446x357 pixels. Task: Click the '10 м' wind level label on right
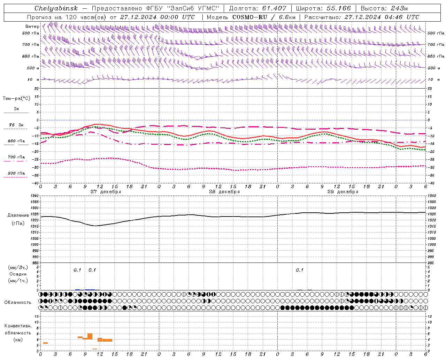(433, 79)
